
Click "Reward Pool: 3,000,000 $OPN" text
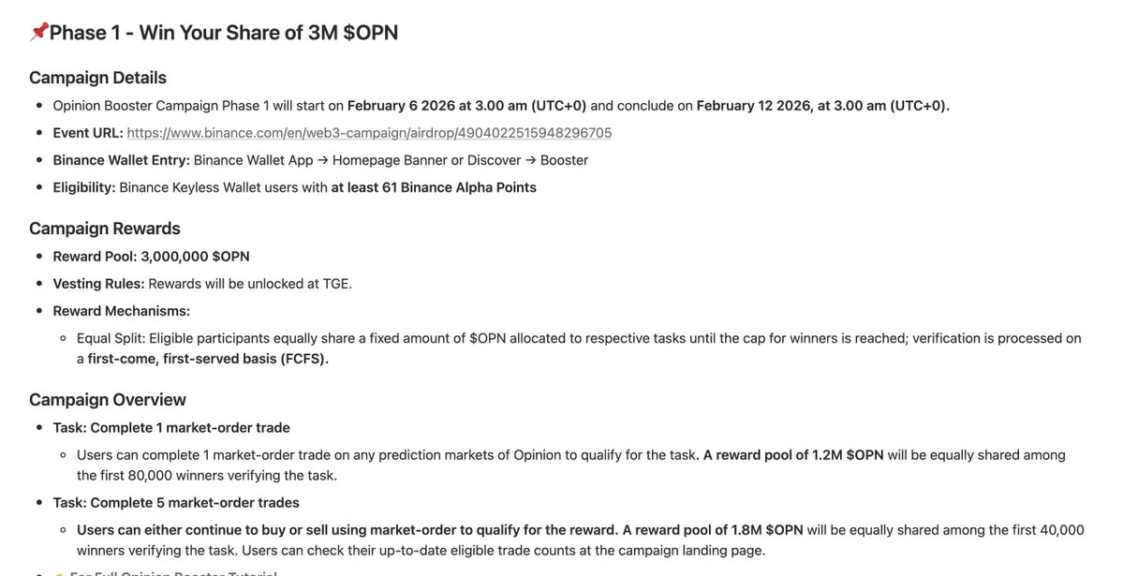click(x=151, y=257)
